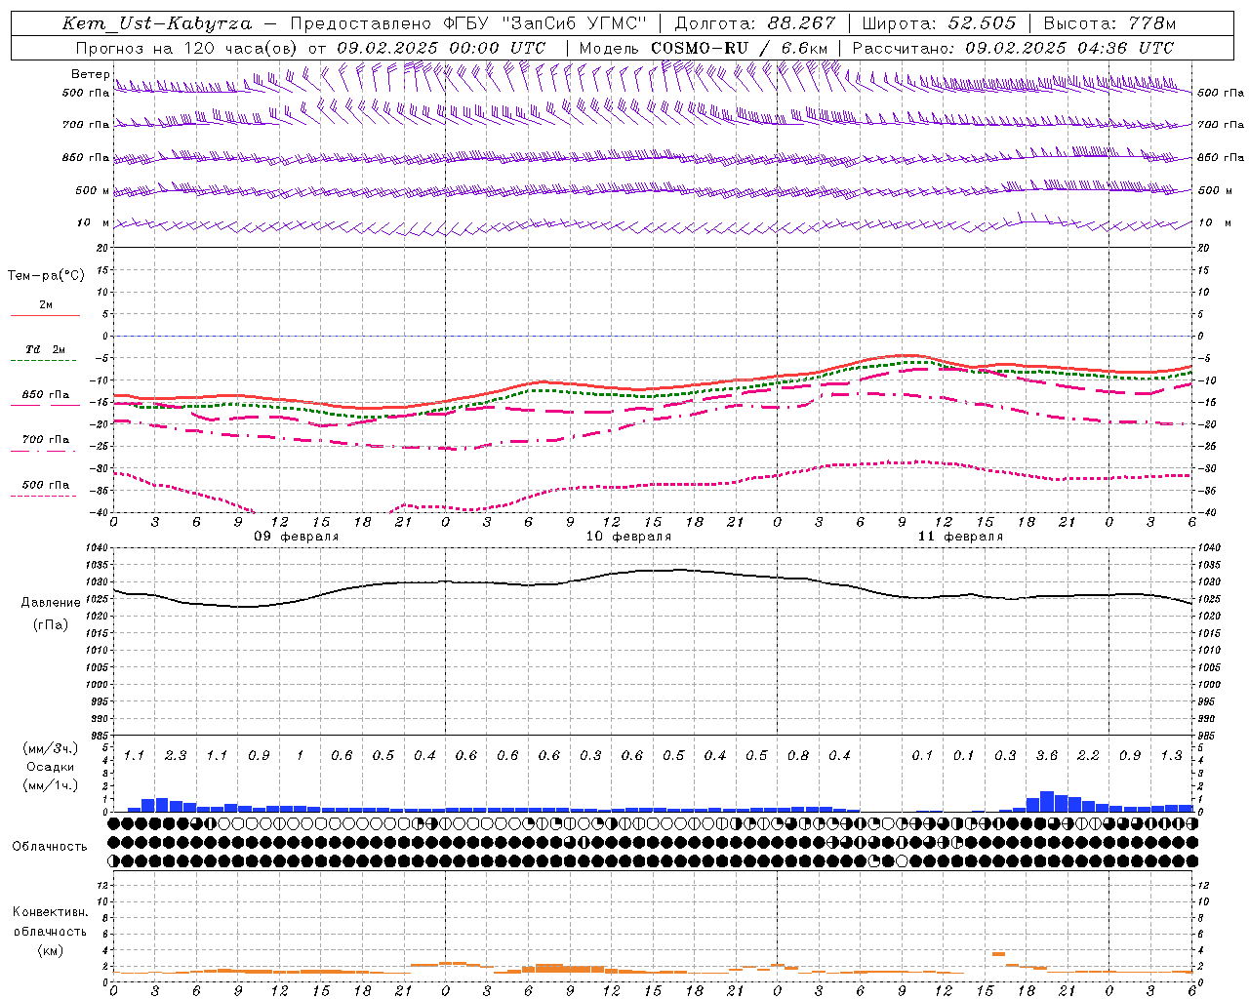Viewport: 1249px width, 999px height.
Task: Click the 3.6 precipitation total value
Action: (x=1046, y=756)
